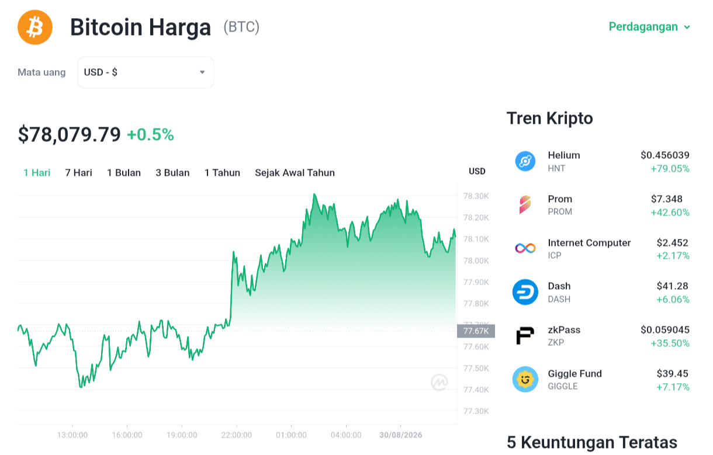Click the Dash coin icon

coord(525,292)
